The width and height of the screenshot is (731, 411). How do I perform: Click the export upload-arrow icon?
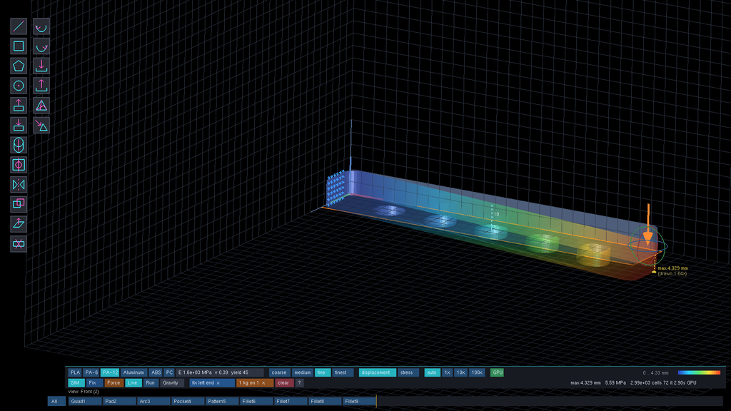41,86
